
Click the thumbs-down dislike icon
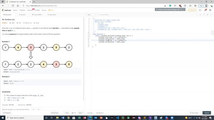pos(17,23)
